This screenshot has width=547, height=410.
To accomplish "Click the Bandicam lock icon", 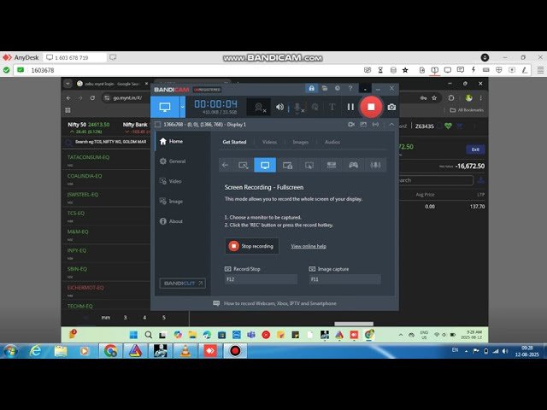I will pyautogui.click(x=311, y=88).
